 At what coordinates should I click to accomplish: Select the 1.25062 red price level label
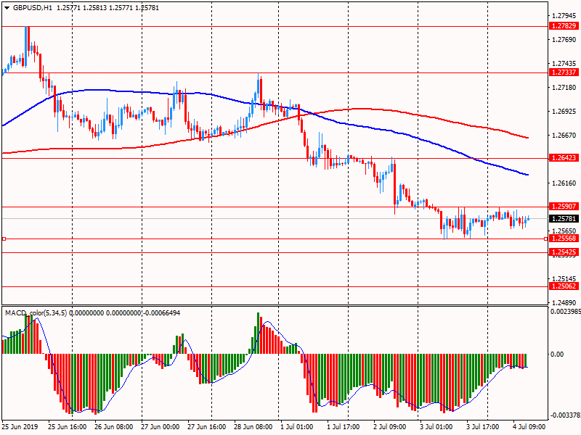[564, 286]
